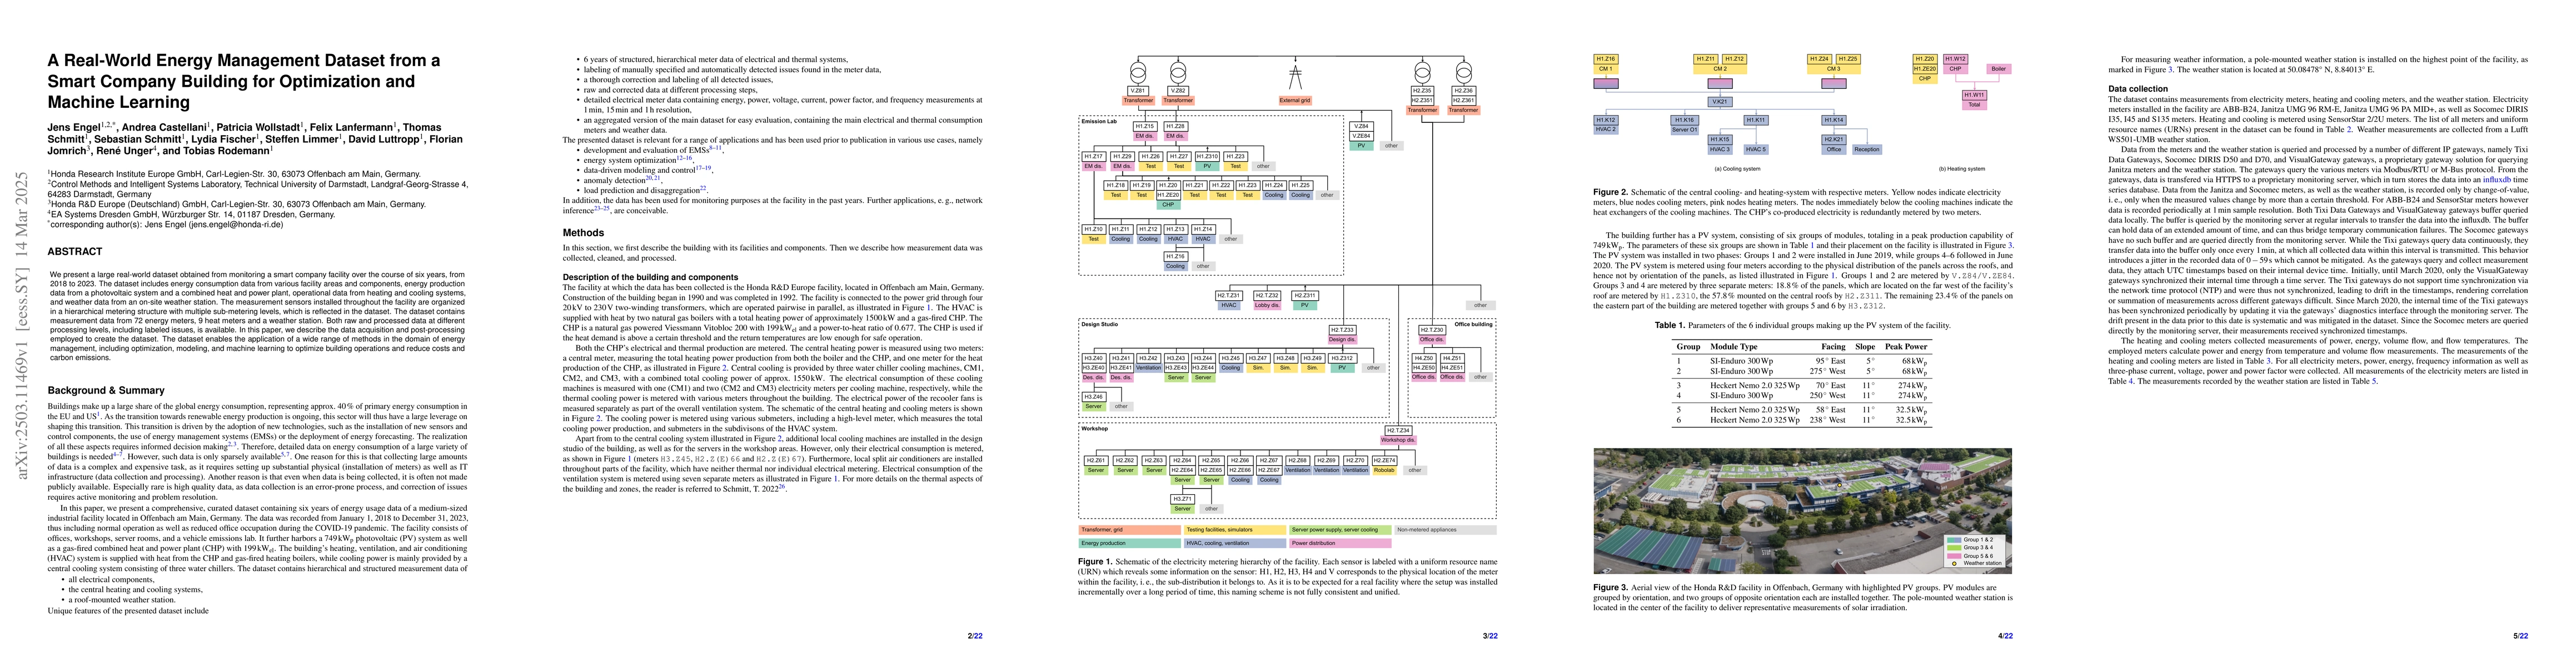Click the 'Power distribution' legend swatch
This screenshot has height=667, width=2576.
click(x=1340, y=543)
